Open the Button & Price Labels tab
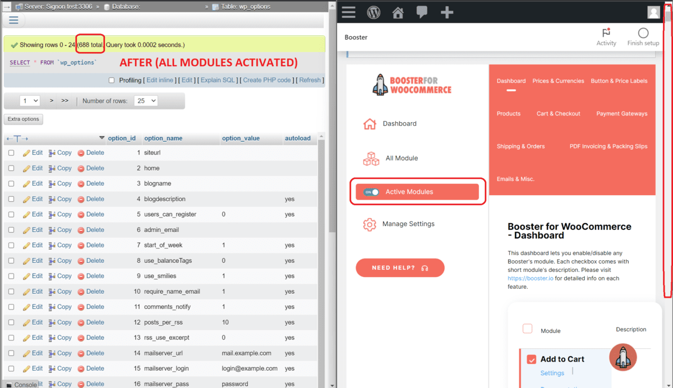 point(619,81)
